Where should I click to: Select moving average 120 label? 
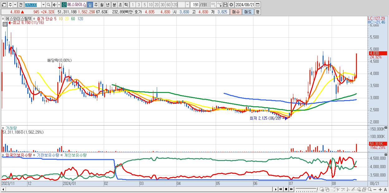[80, 19]
